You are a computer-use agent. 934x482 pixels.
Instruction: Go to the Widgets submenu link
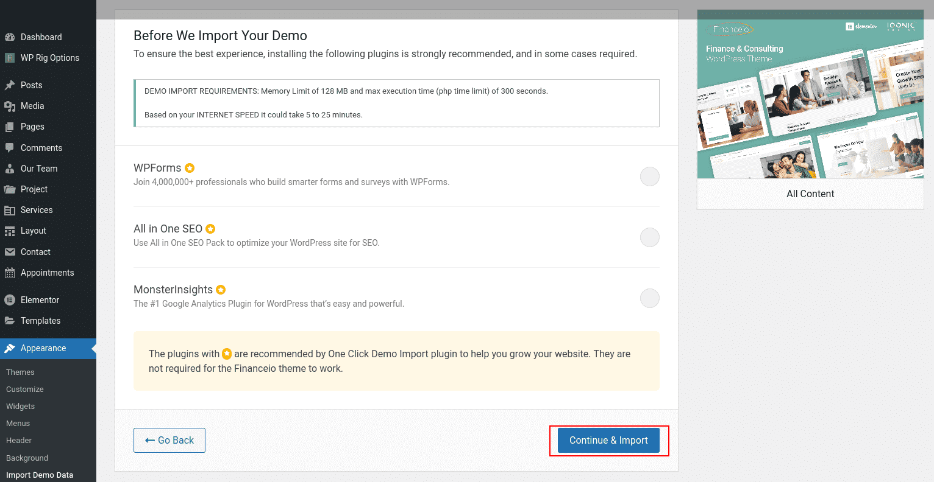click(x=21, y=406)
